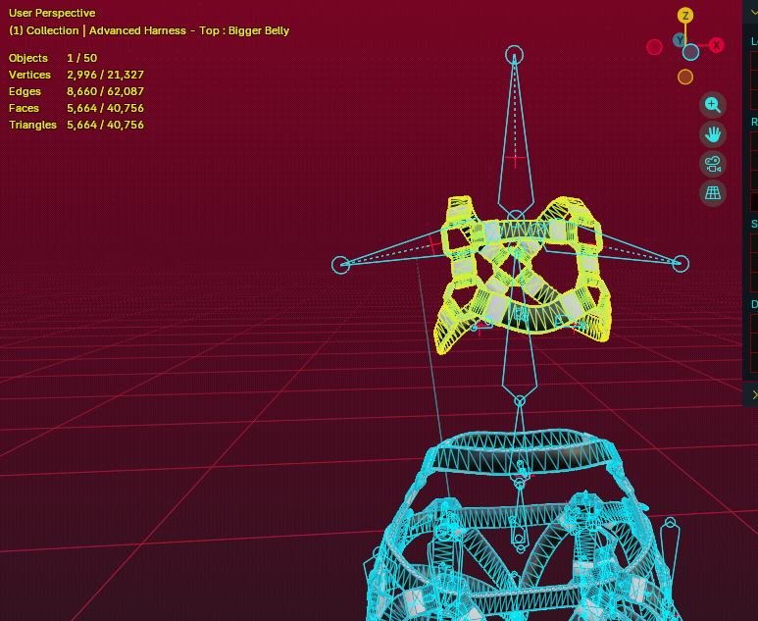Viewport: 758px width, 621px height.
Task: Click the orange negative Z gizmo circle
Action: point(685,77)
